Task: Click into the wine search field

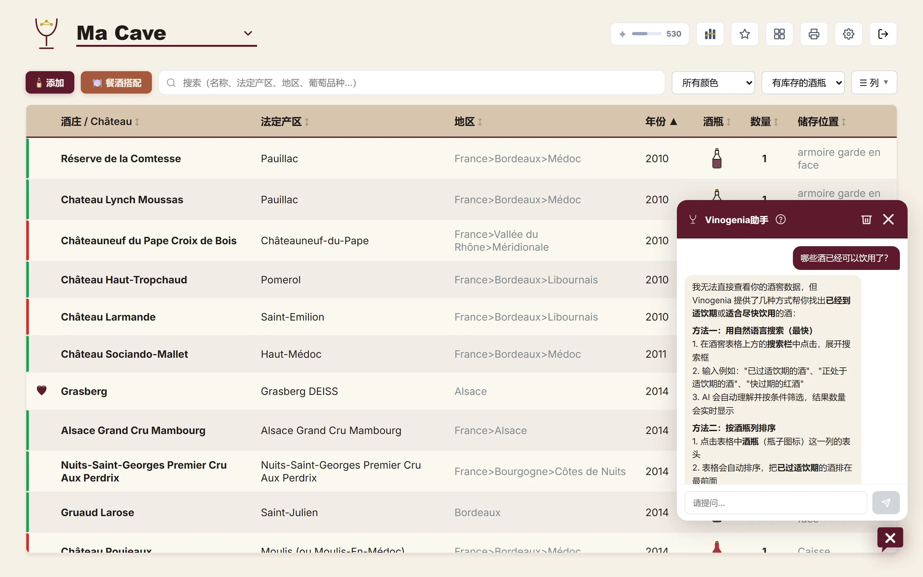Action: (x=412, y=83)
